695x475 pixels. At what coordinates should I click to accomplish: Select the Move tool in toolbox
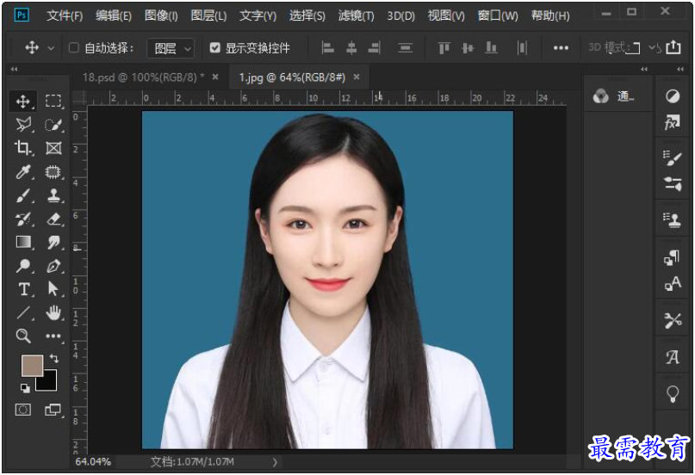(x=23, y=102)
